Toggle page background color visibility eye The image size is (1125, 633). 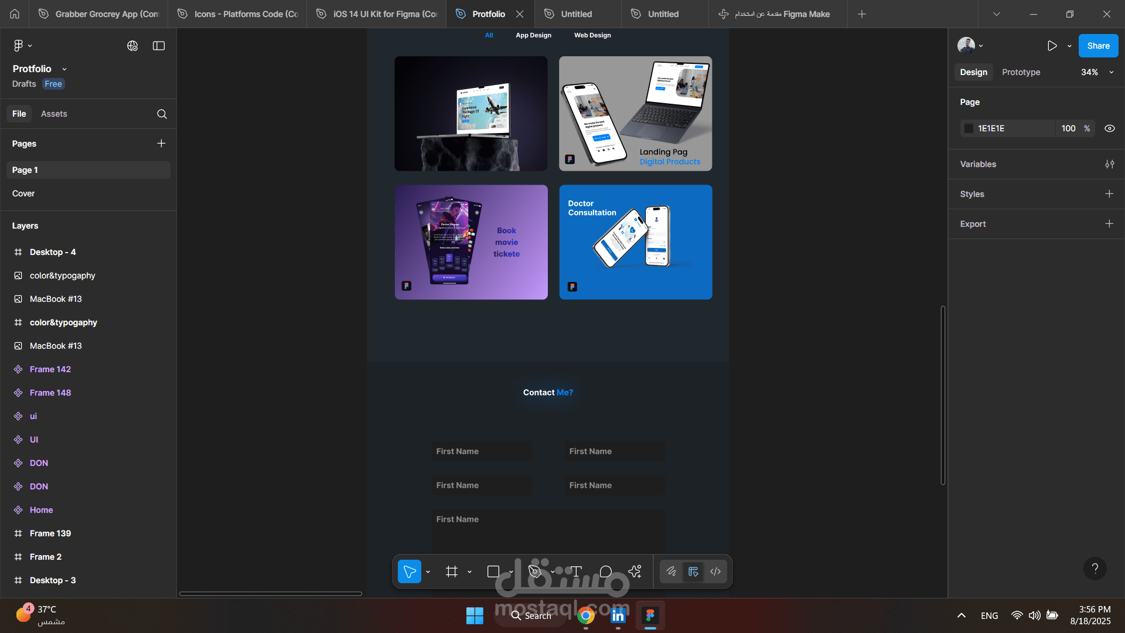point(1110,128)
